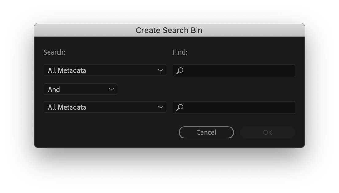Open the second All Metadata dropdown
This screenshot has height=193, width=339.
[x=105, y=107]
